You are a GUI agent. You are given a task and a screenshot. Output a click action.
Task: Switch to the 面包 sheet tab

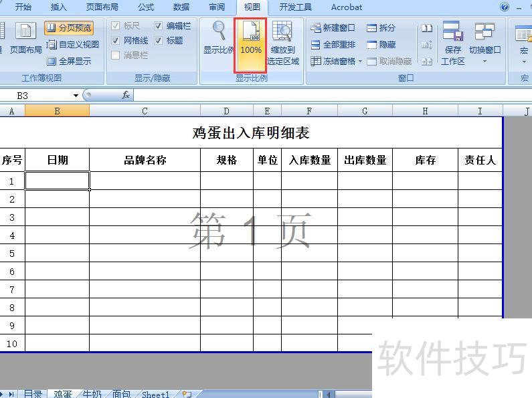point(121,394)
